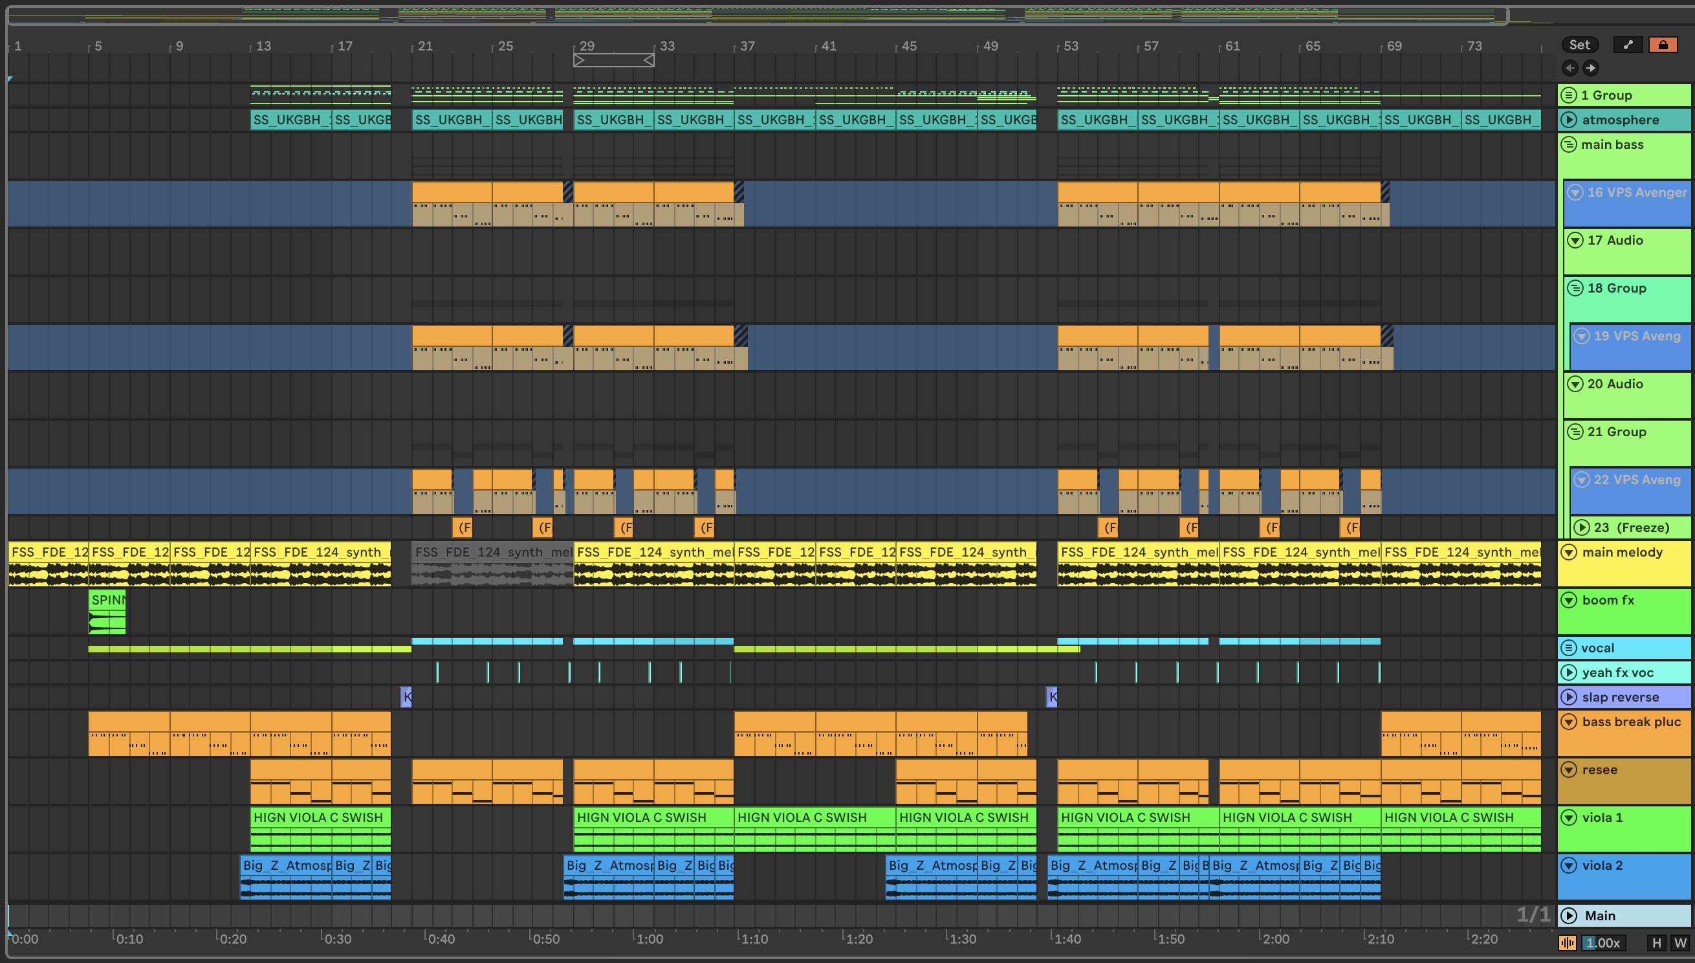Unfold the Main track arrow icon
Image resolution: width=1695 pixels, height=963 pixels.
click(x=1568, y=916)
